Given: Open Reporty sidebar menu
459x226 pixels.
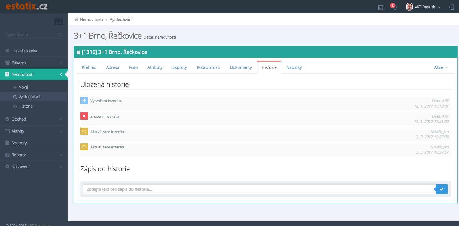Looking at the screenshot, I should click(34, 155).
